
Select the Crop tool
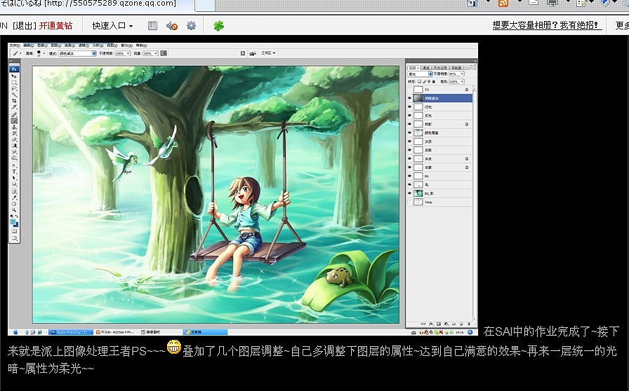[14, 101]
